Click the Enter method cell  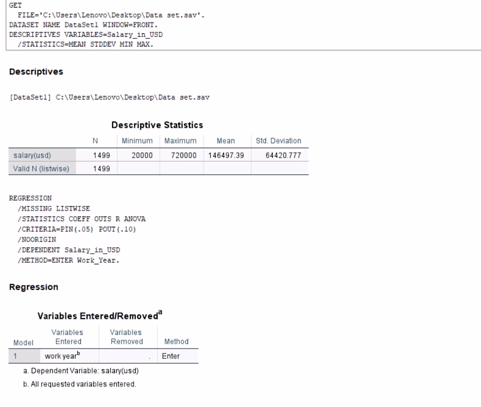click(171, 356)
